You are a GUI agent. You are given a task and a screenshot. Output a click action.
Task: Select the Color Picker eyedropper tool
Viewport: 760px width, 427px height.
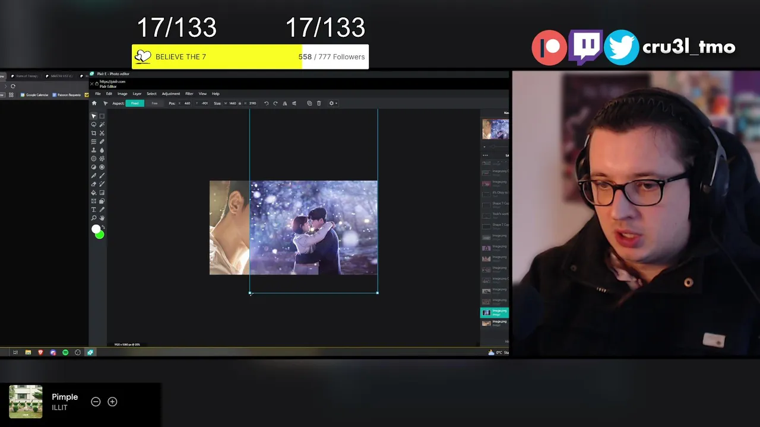tap(102, 209)
